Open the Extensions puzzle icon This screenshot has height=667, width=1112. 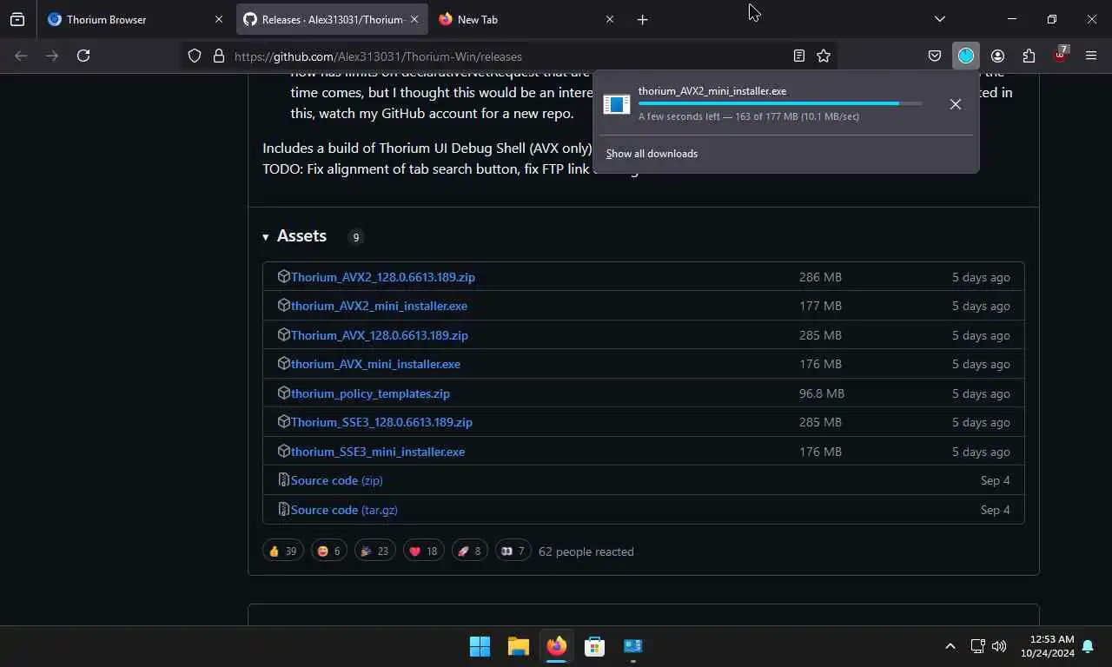[x=1029, y=56]
